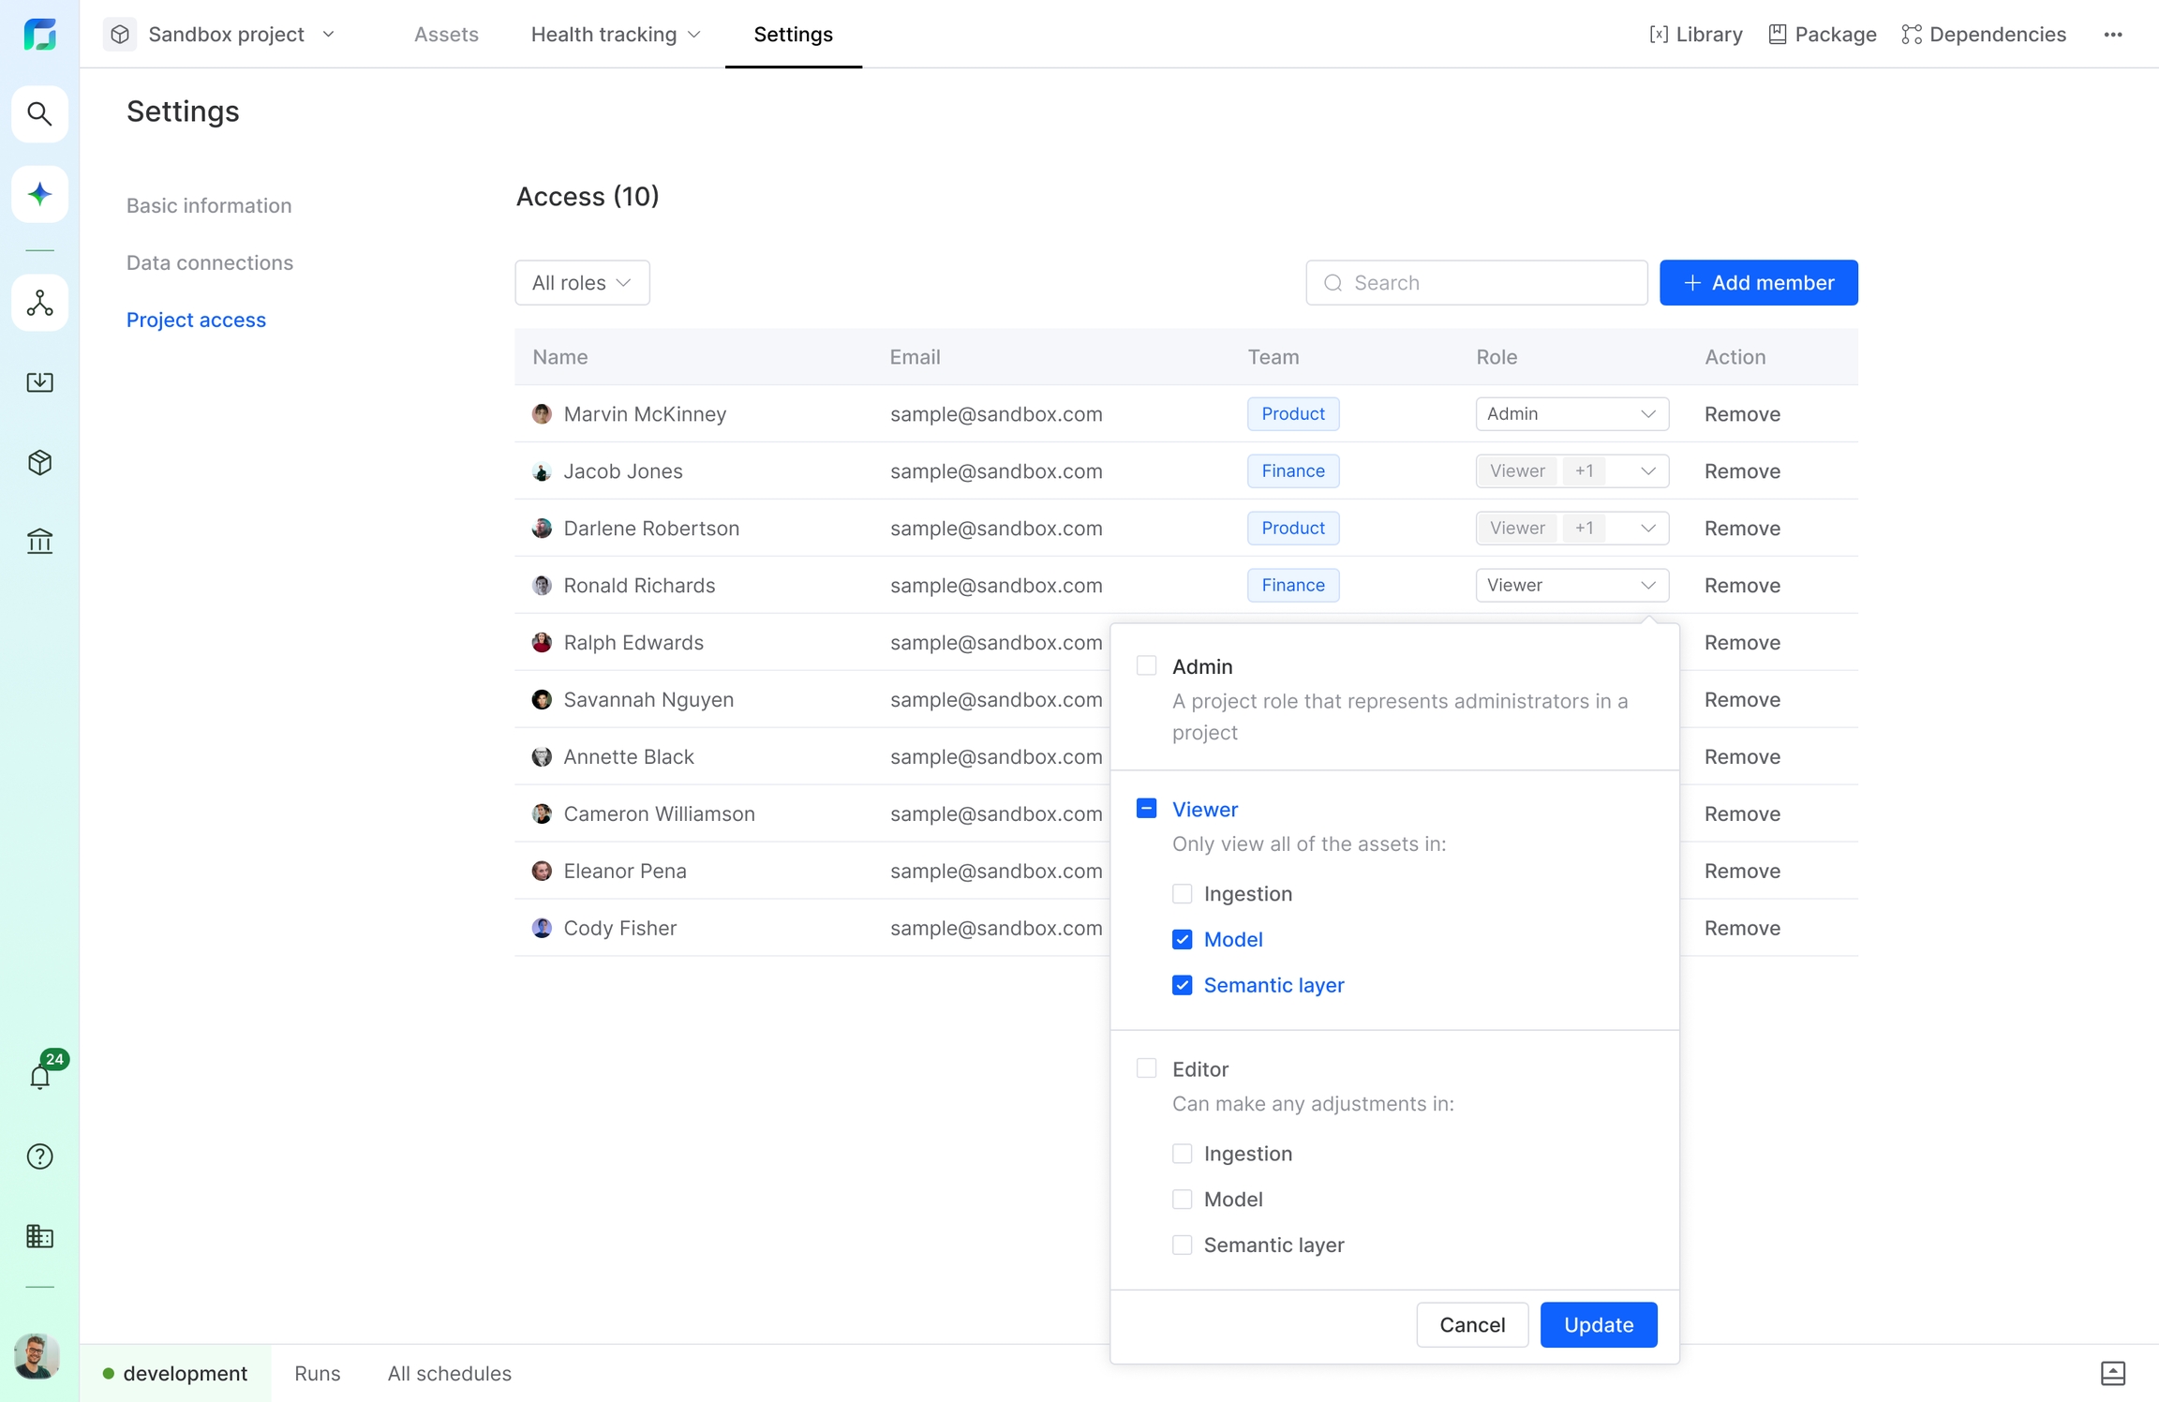This screenshot has width=2159, height=1402.
Task: Click the Add member button
Action: pos(1757,282)
